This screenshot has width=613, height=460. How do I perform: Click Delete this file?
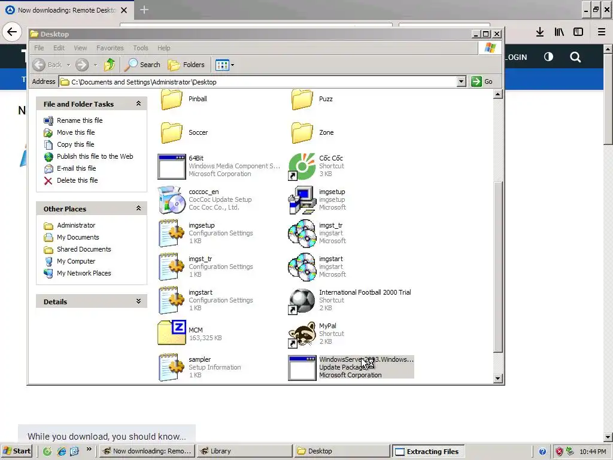(x=77, y=180)
